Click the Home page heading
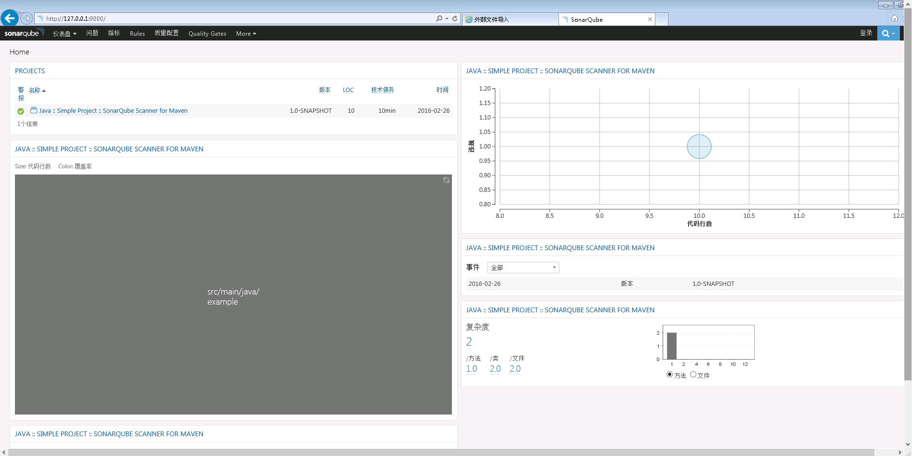The image size is (912, 456). click(19, 52)
